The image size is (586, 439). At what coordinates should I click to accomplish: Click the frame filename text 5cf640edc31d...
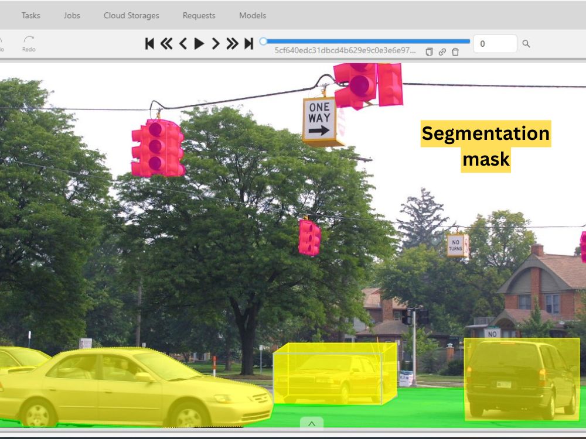click(345, 50)
